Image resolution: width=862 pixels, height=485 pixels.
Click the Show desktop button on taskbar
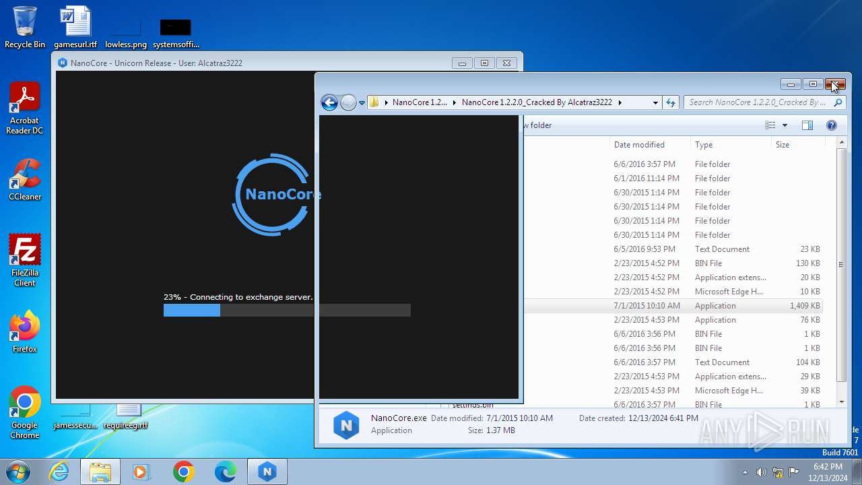[x=857, y=472]
